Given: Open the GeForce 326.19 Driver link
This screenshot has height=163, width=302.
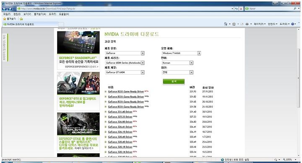Looking at the screenshot, I should pyautogui.click(x=120, y=132).
